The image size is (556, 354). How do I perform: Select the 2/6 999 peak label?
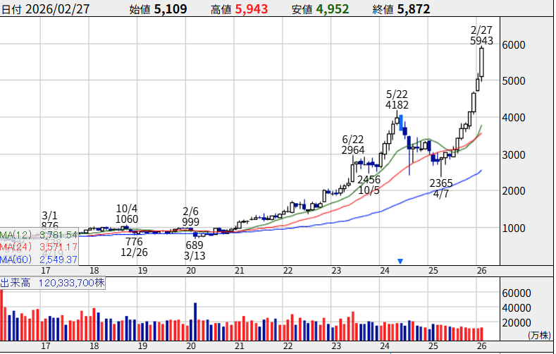tap(190, 216)
